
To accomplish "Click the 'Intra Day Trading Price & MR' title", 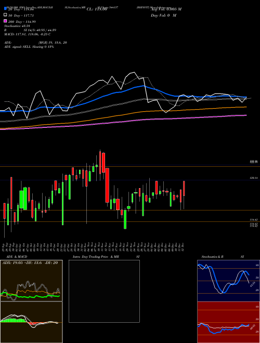I will pos(96,257).
